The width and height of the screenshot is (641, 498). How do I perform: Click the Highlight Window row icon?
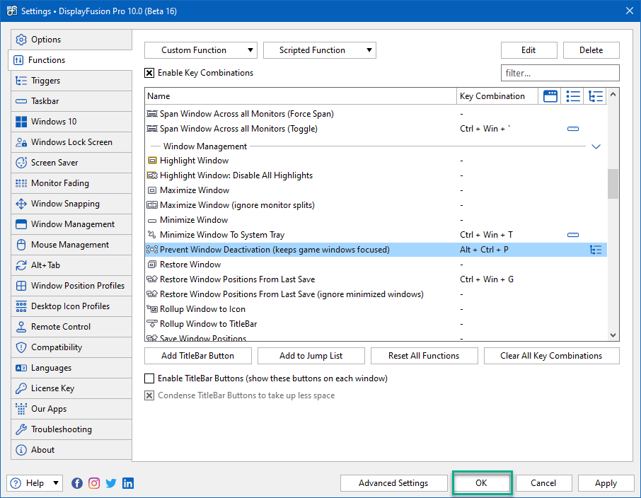152,161
